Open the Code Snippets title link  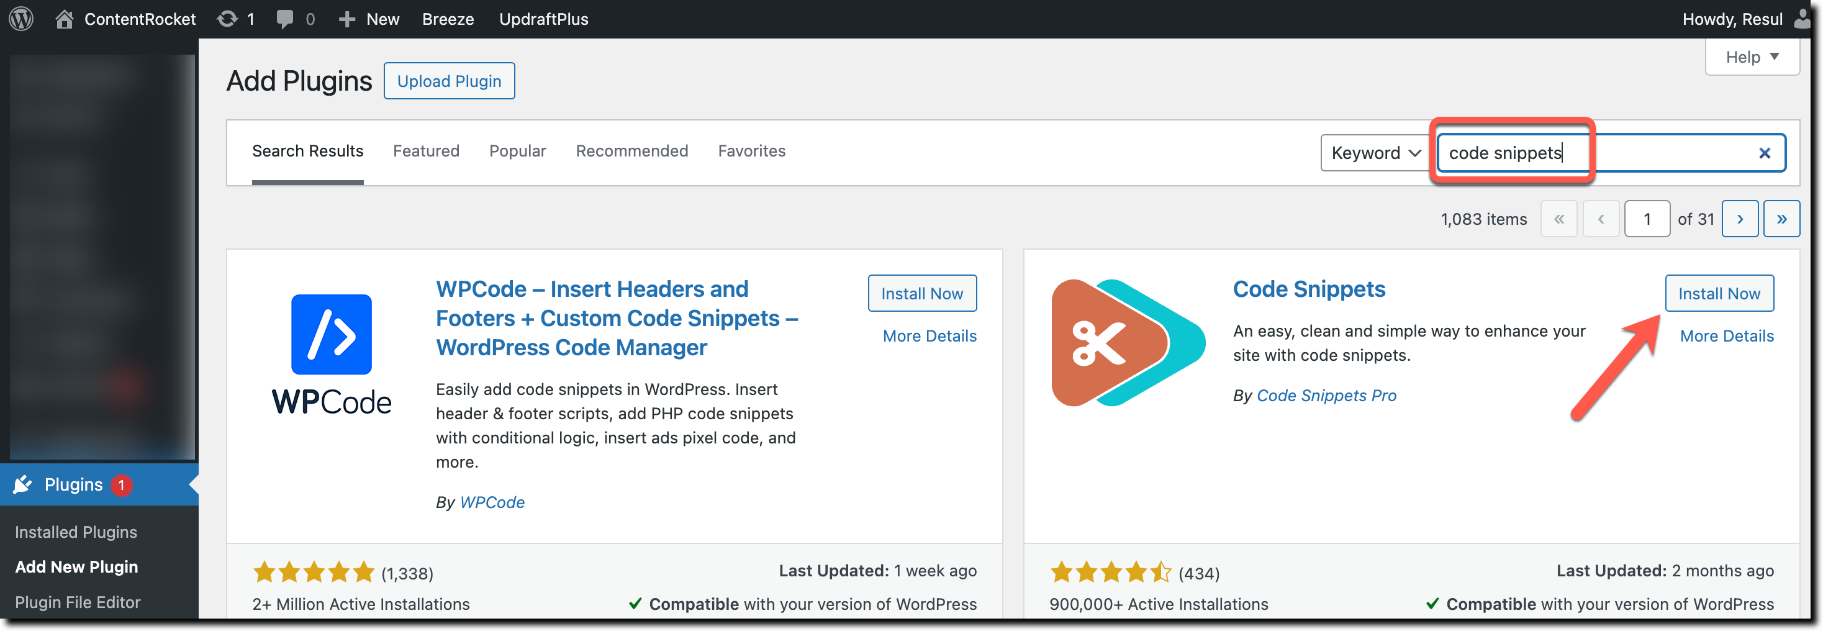pyautogui.click(x=1308, y=289)
